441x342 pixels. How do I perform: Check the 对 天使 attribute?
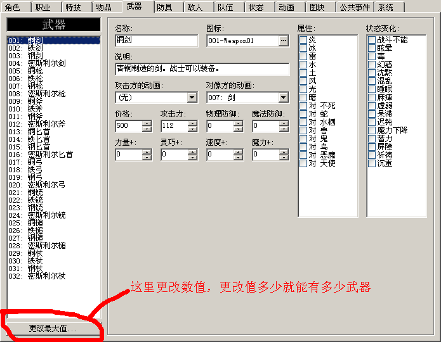303,163
